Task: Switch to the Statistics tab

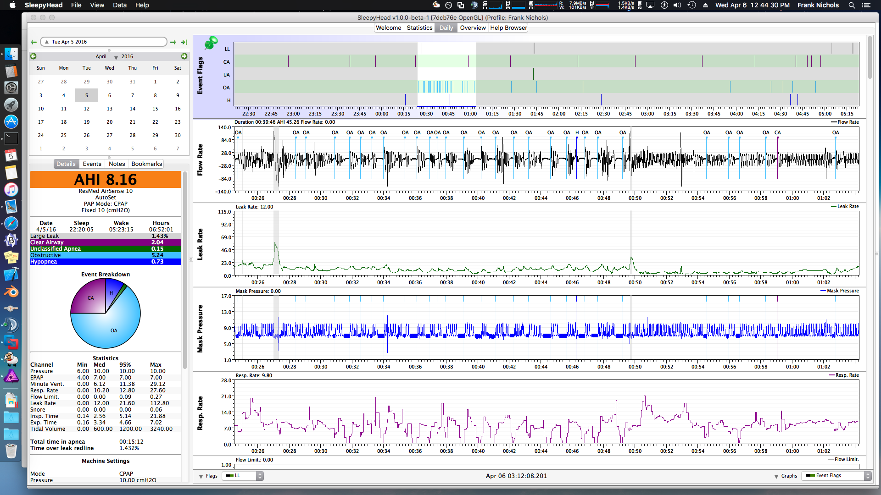Action: coord(419,28)
